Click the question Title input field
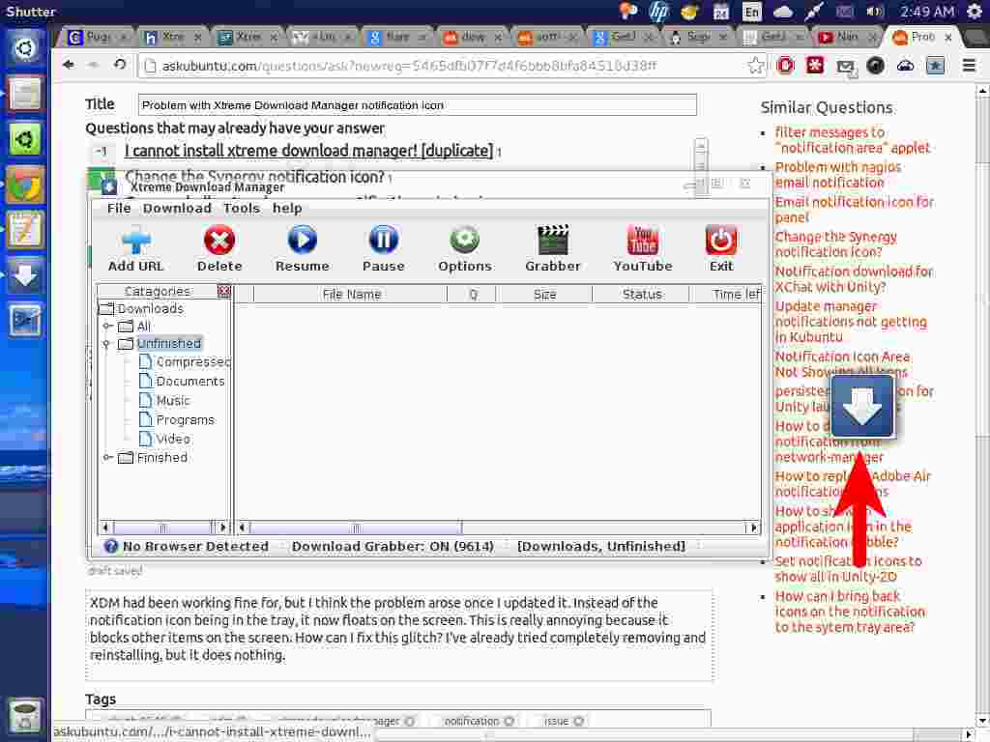990x742 pixels. pyautogui.click(x=418, y=104)
